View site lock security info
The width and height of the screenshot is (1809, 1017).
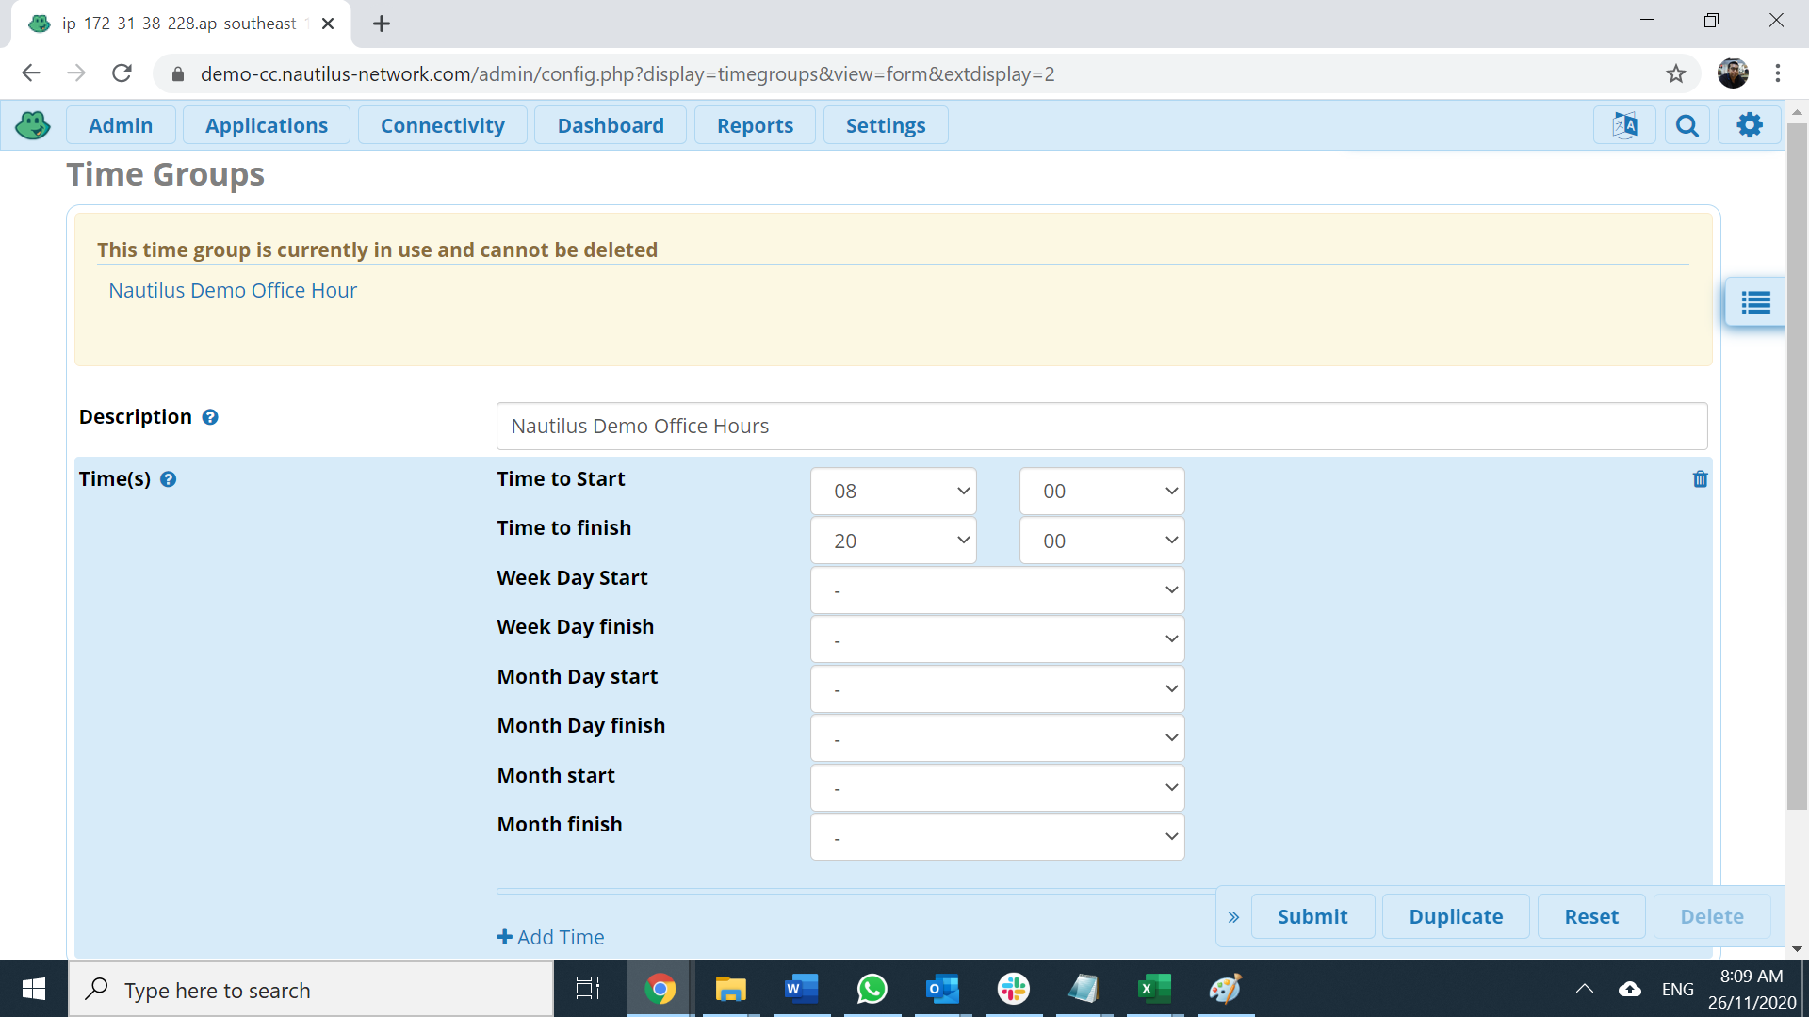coord(177,74)
